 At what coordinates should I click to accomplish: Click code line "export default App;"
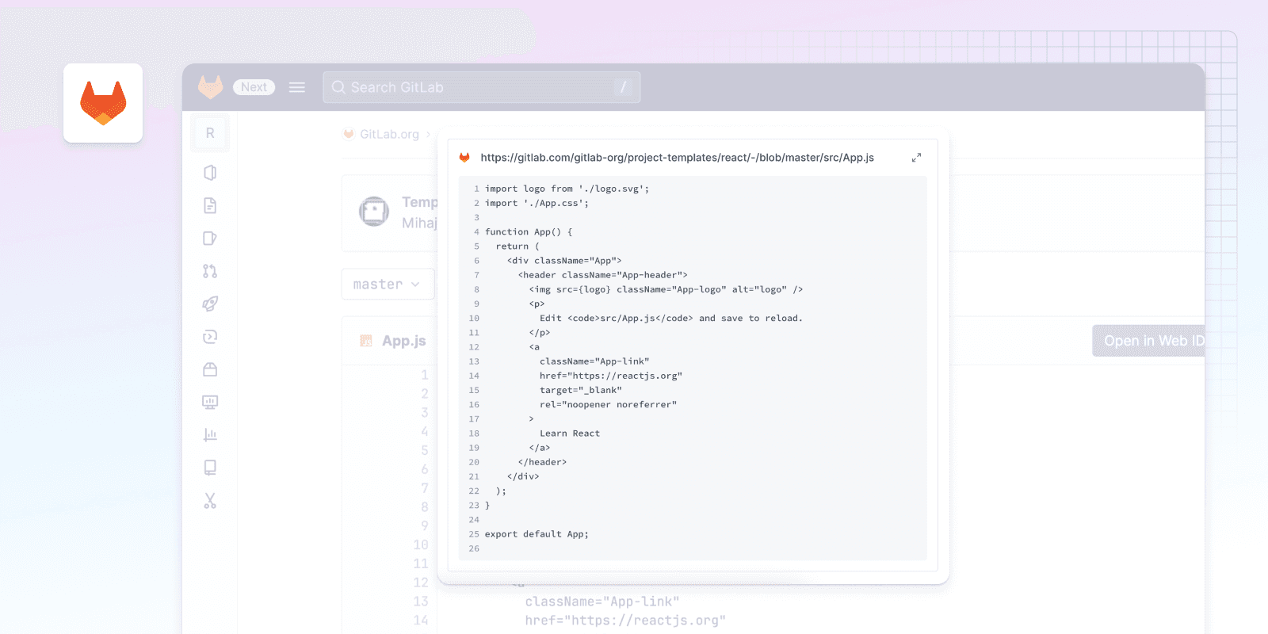point(537,534)
